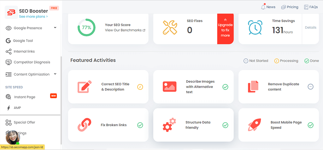323x150 pixels.
Task: Click the Featured Activities heading
Action: 93,60
